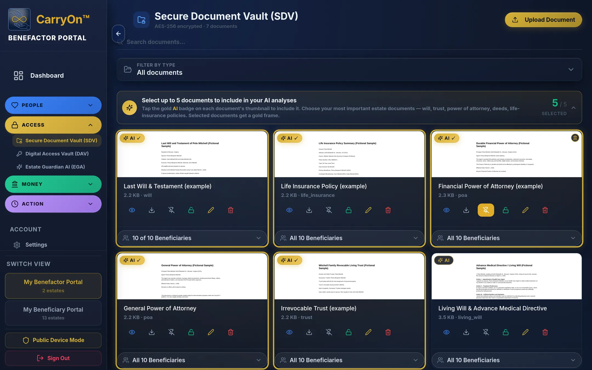The image size is (592, 370).
Task: Toggle the lock icon on Life Insurance Policy
Action: (x=348, y=210)
